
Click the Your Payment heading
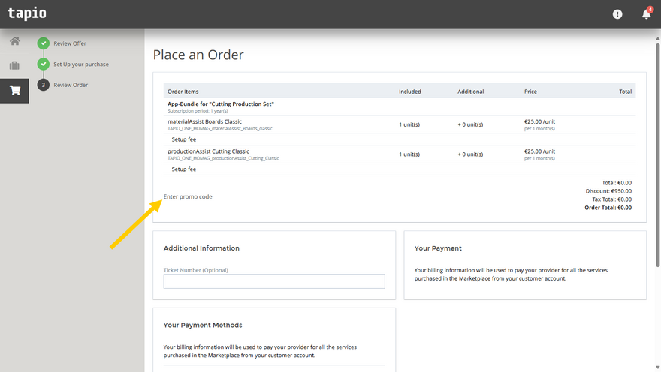pyautogui.click(x=438, y=248)
